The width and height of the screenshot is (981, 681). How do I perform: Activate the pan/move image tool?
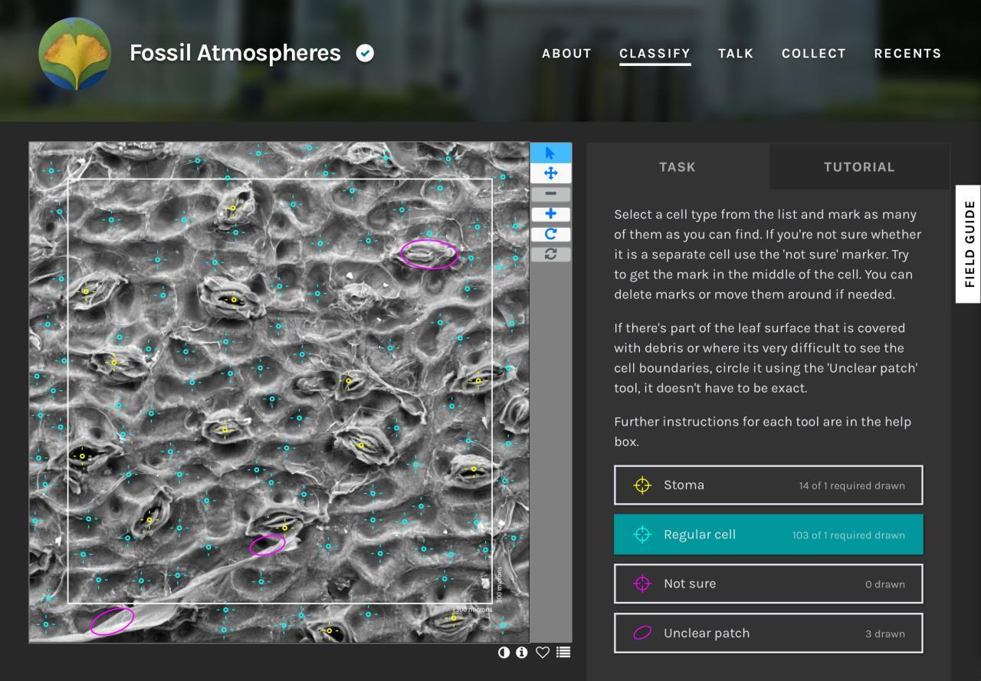(550, 173)
